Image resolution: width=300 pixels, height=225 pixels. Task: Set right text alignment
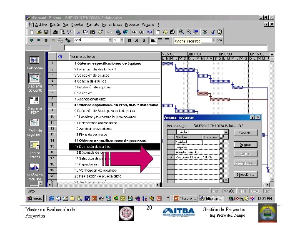[167, 40]
